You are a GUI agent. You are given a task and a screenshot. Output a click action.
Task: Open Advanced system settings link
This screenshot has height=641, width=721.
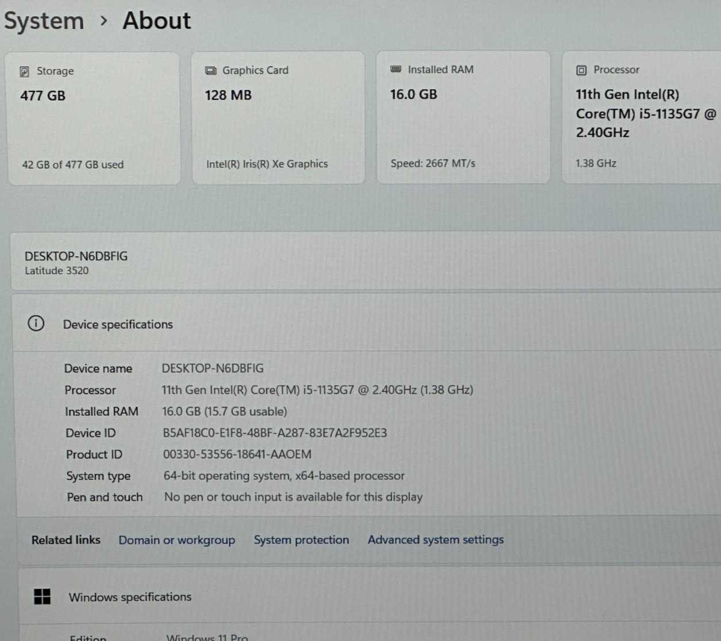pos(435,540)
